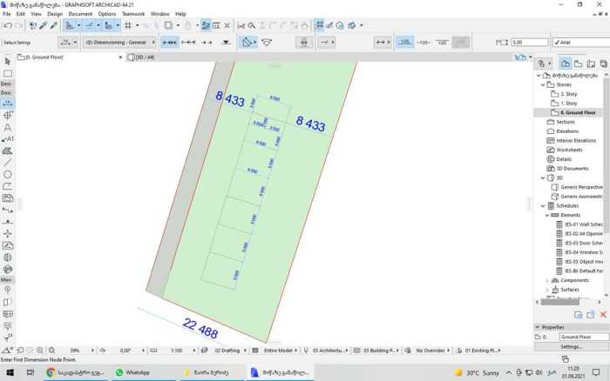Choose the Line drawing tool

point(8,162)
